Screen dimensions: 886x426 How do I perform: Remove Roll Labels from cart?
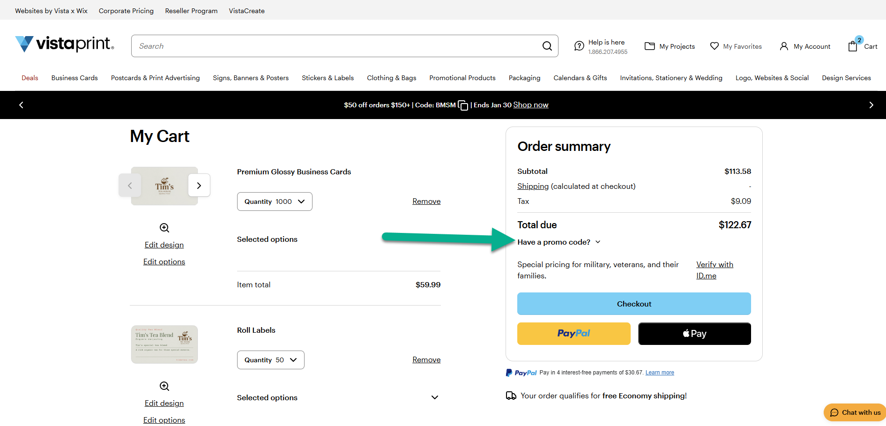tap(426, 360)
